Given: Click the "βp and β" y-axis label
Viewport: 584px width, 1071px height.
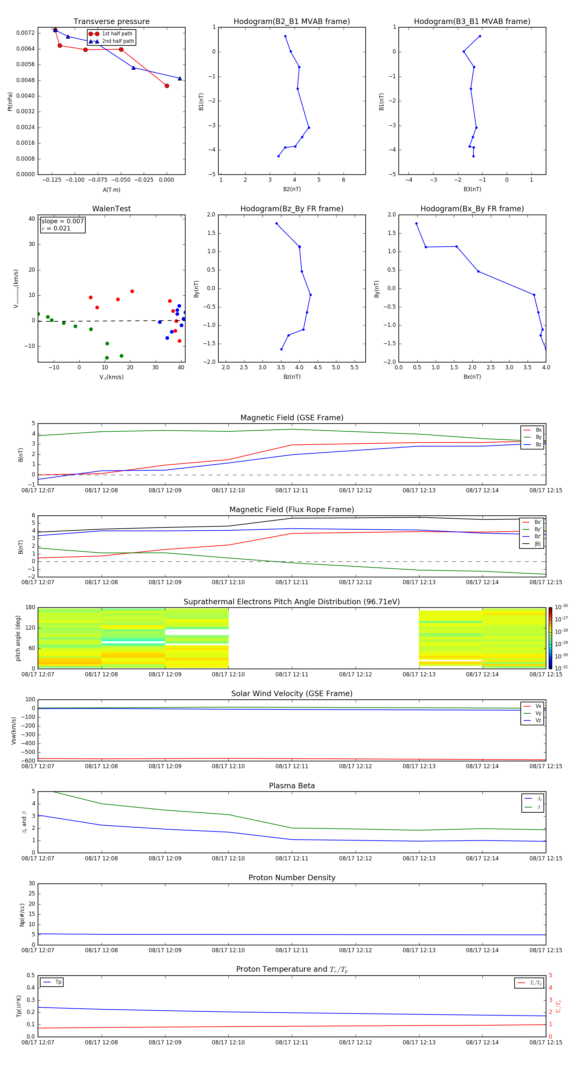Looking at the screenshot, I should [24, 822].
